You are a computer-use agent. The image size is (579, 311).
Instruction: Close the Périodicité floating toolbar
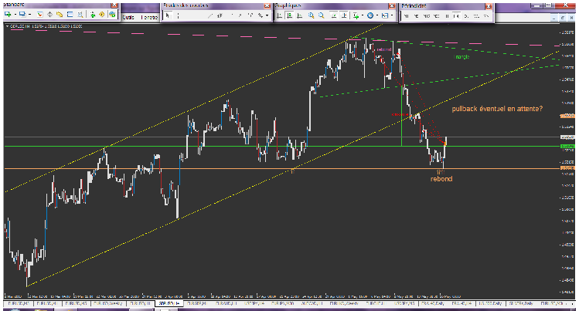(x=489, y=6)
